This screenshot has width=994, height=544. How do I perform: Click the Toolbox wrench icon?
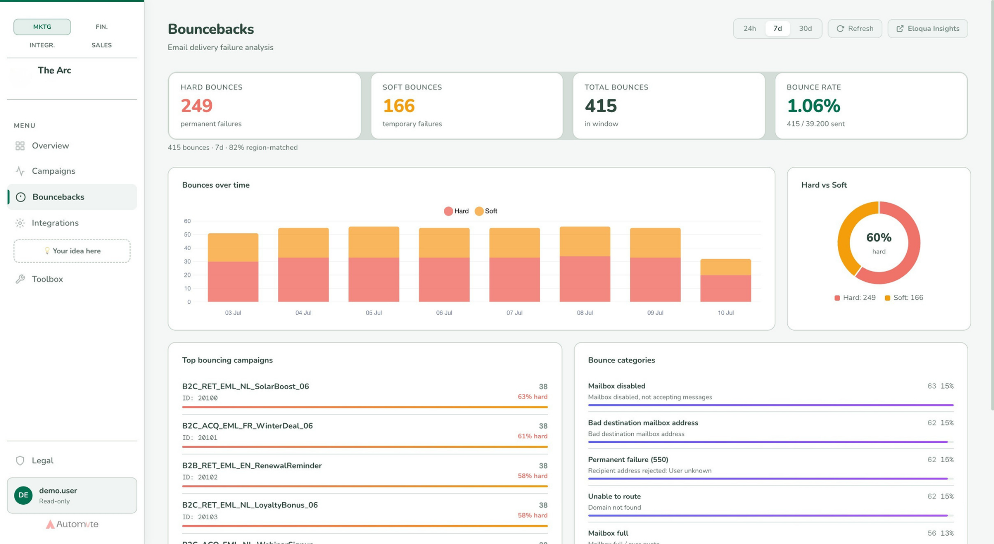pos(20,279)
